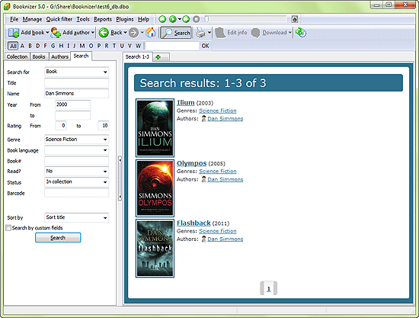The width and height of the screenshot is (419, 318).
Task: Click the Barcode input field
Action: pos(77,193)
